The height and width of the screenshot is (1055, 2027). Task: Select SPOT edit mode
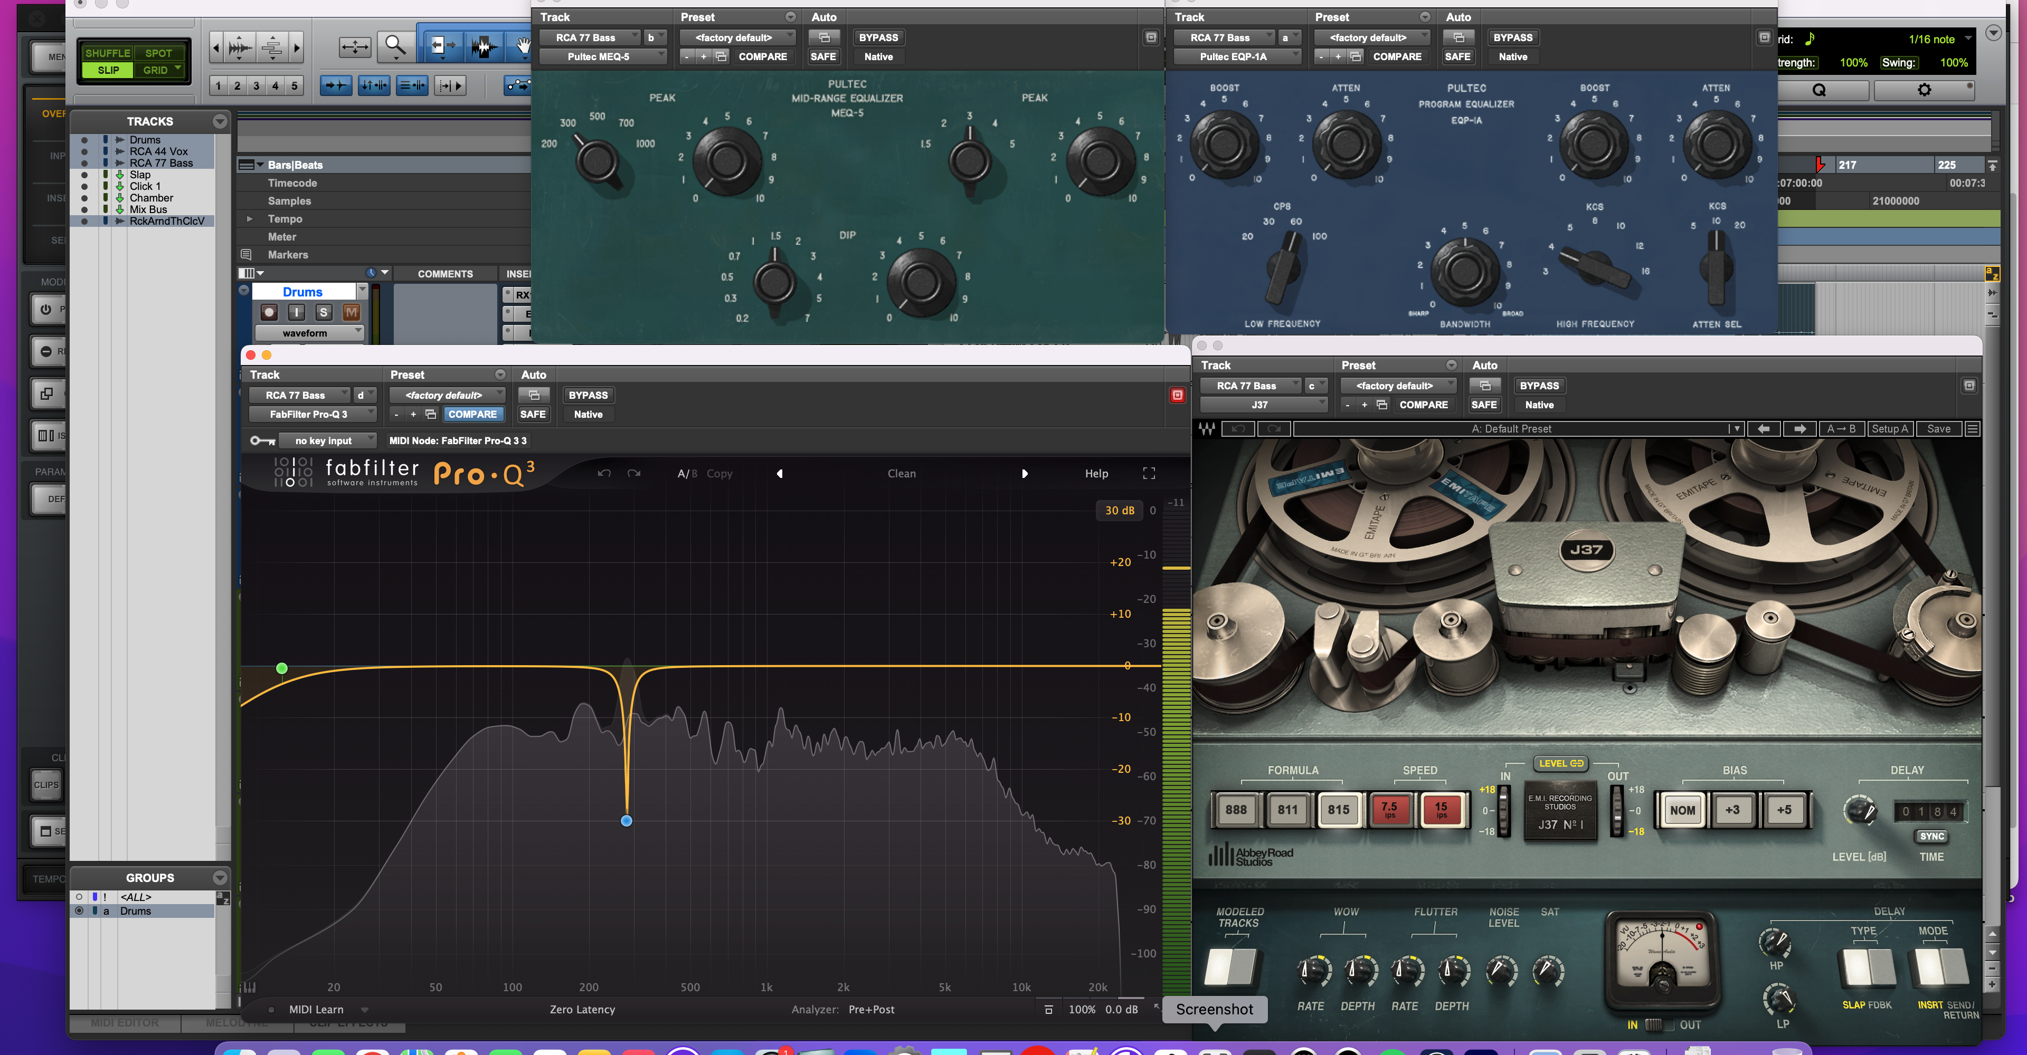coord(158,53)
